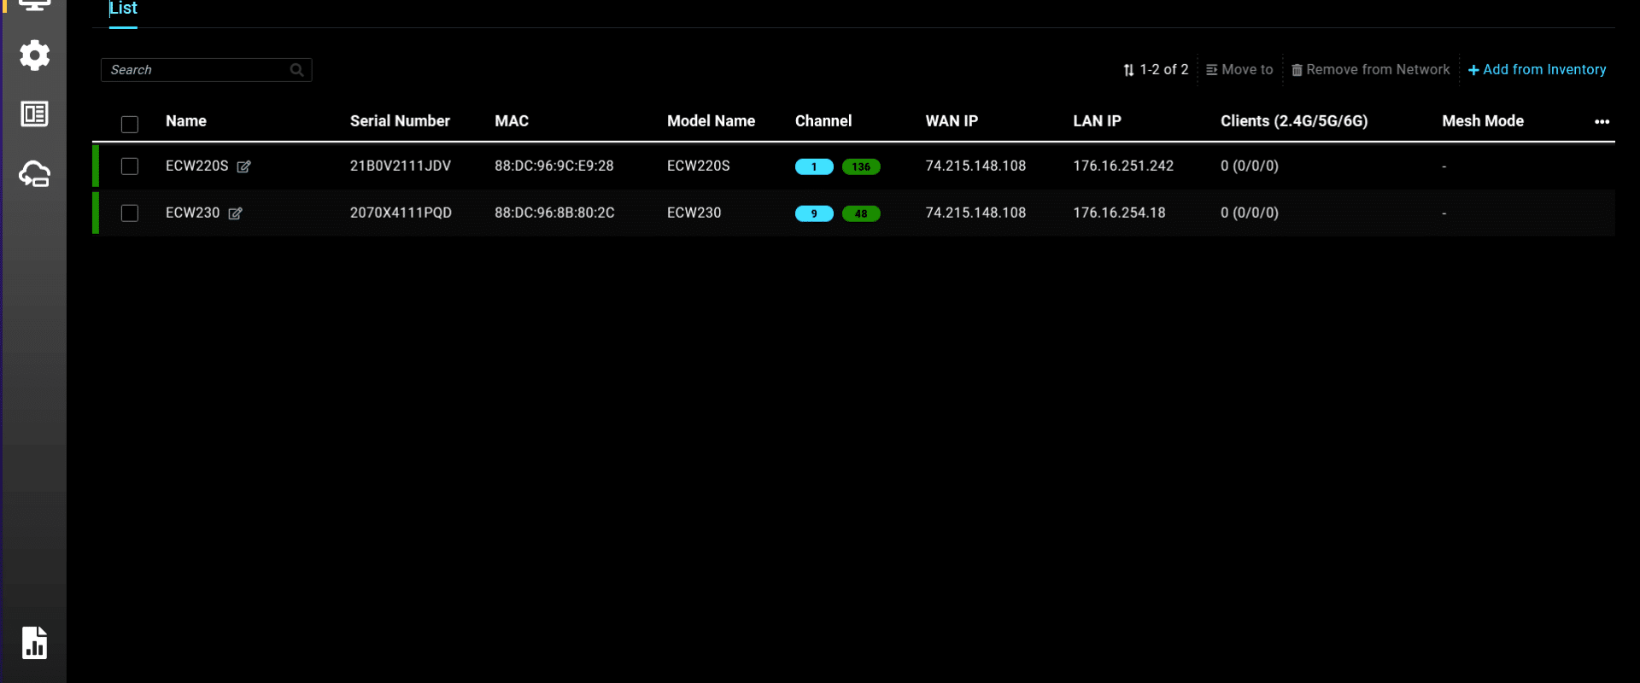Select LAN IP 176.16.251.242

(1123, 166)
